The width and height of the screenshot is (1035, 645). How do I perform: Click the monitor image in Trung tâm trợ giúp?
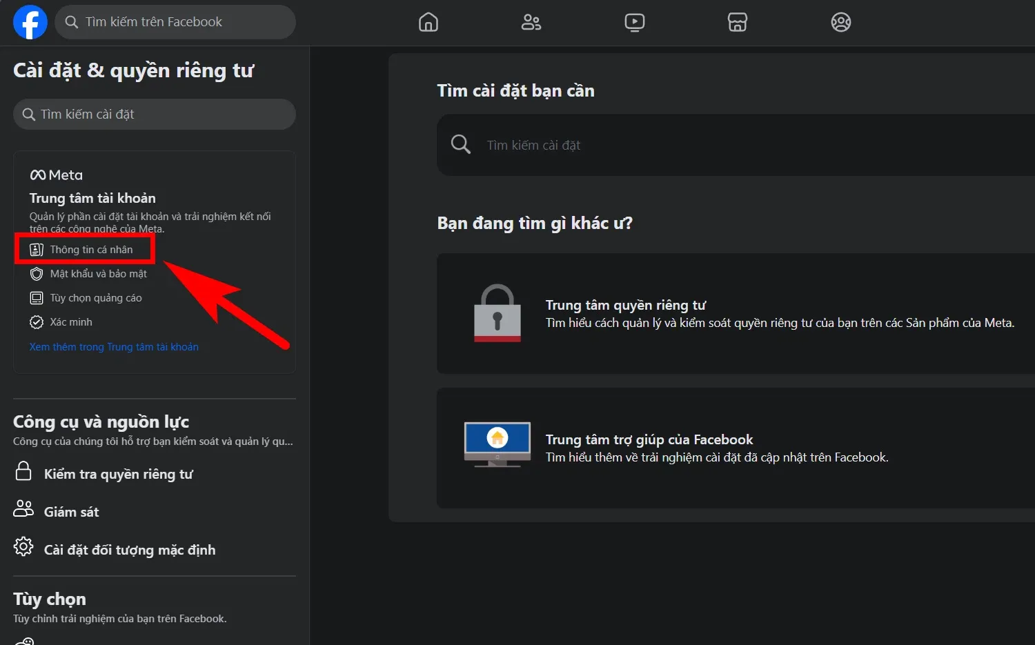(497, 445)
